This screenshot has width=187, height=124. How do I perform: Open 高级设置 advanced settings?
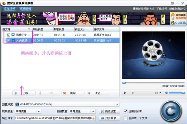(109, 111)
